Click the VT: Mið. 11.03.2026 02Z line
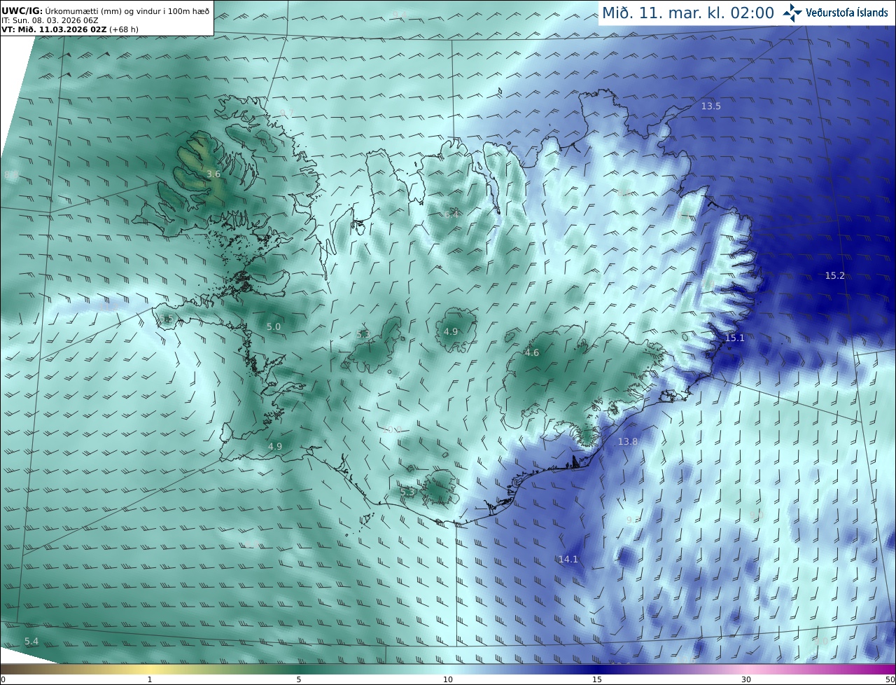The width and height of the screenshot is (896, 685). pyautogui.click(x=70, y=29)
